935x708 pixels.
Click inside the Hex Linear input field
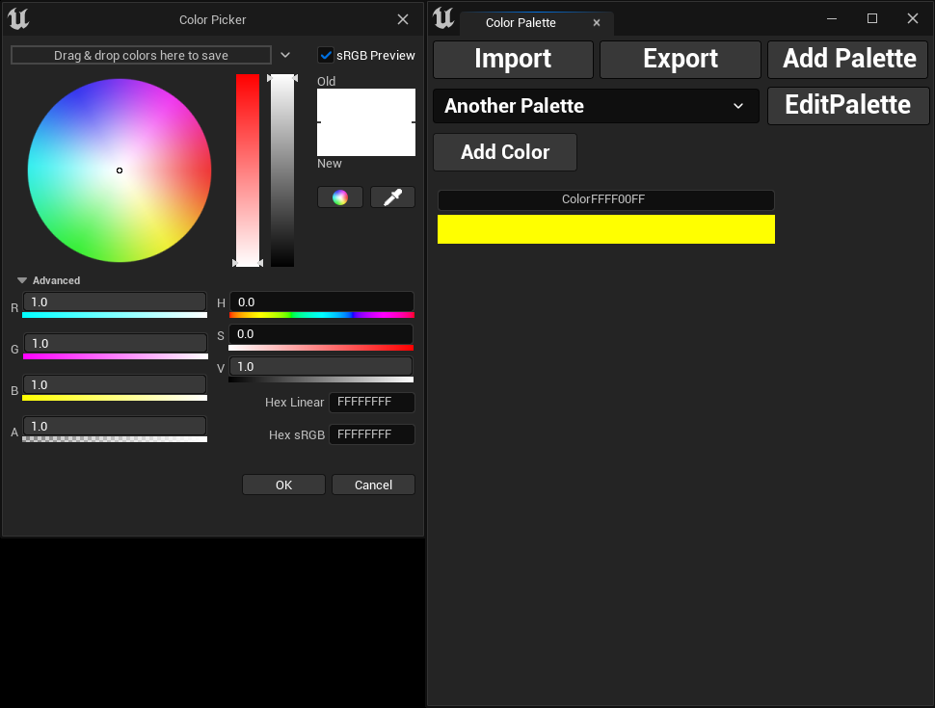tap(371, 402)
